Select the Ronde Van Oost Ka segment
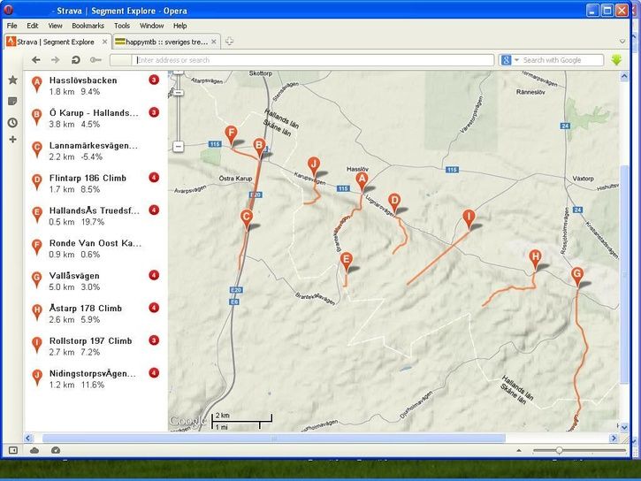The width and height of the screenshot is (641, 481). (x=95, y=248)
